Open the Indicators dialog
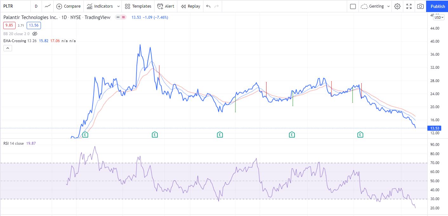The width and height of the screenshot is (448, 216). click(100, 6)
